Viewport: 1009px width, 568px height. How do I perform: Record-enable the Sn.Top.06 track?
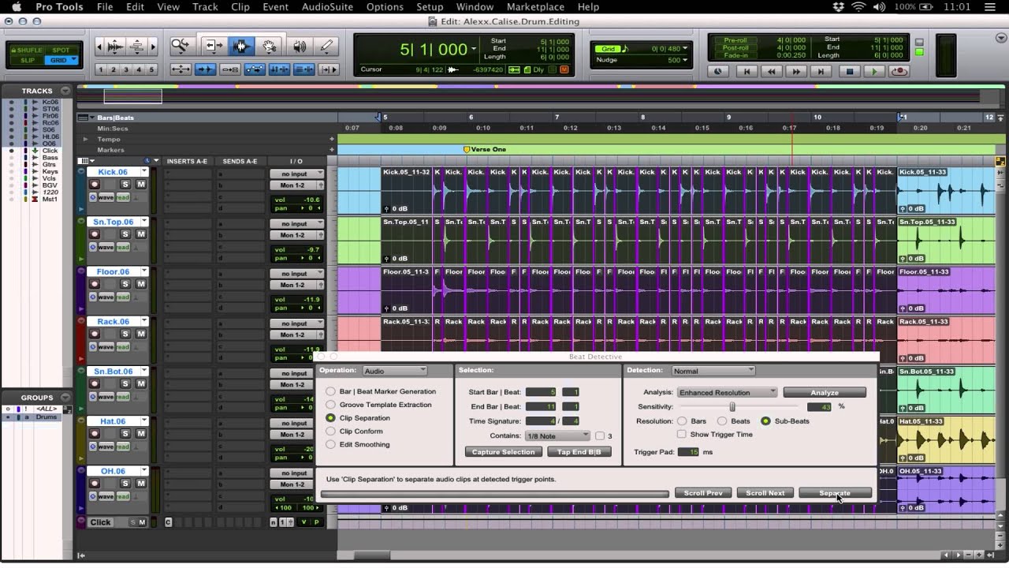pos(95,234)
